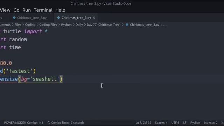Click the 80.0 number in code
Image resolution: width=224 pixels, height=126 pixels.
(6, 63)
